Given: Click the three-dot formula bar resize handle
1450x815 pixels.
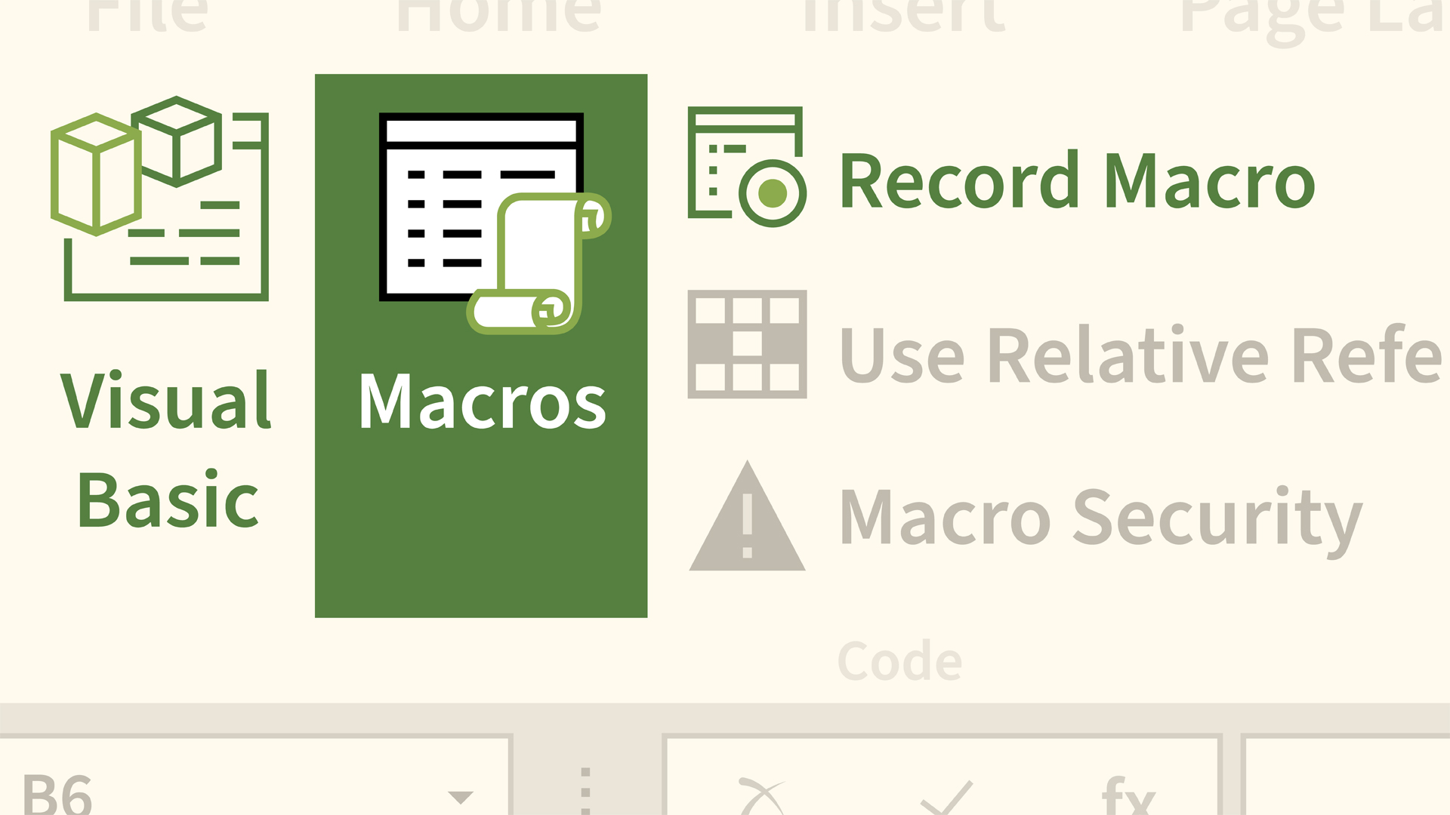Looking at the screenshot, I should point(585,792).
